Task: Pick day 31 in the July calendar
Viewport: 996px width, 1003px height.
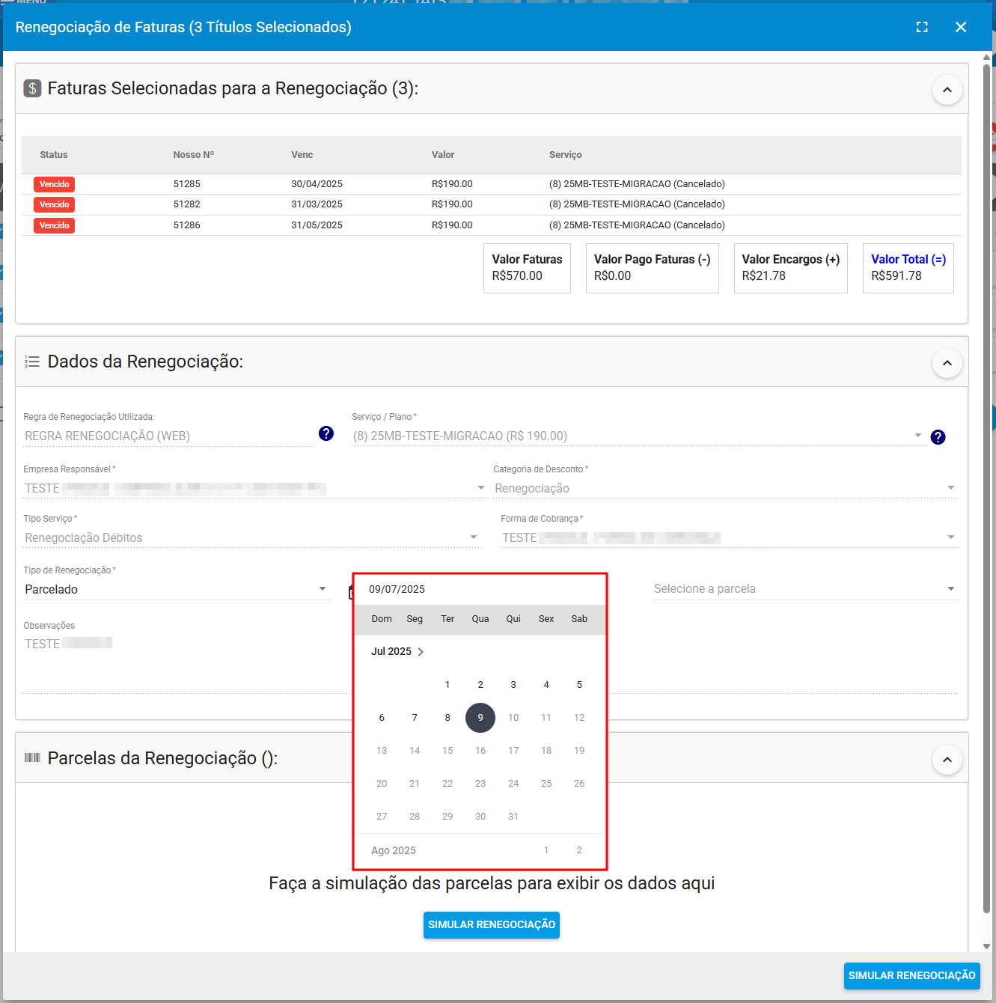Action: pos(513,817)
